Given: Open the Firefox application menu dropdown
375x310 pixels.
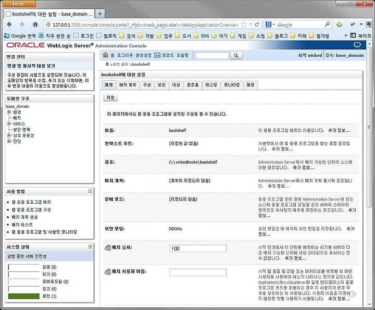Looking at the screenshot, I should click(20, 4).
